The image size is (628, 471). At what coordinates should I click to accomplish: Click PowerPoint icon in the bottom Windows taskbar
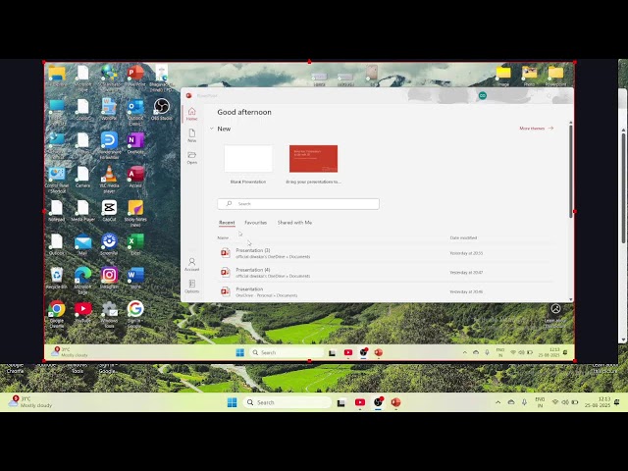click(395, 402)
